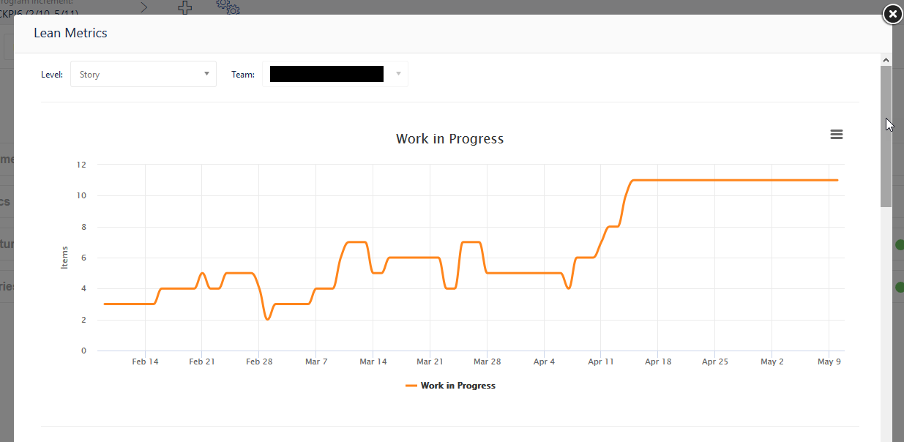Image resolution: width=904 pixels, height=442 pixels.
Task: Click the gears settings icon in background
Action: tap(228, 7)
